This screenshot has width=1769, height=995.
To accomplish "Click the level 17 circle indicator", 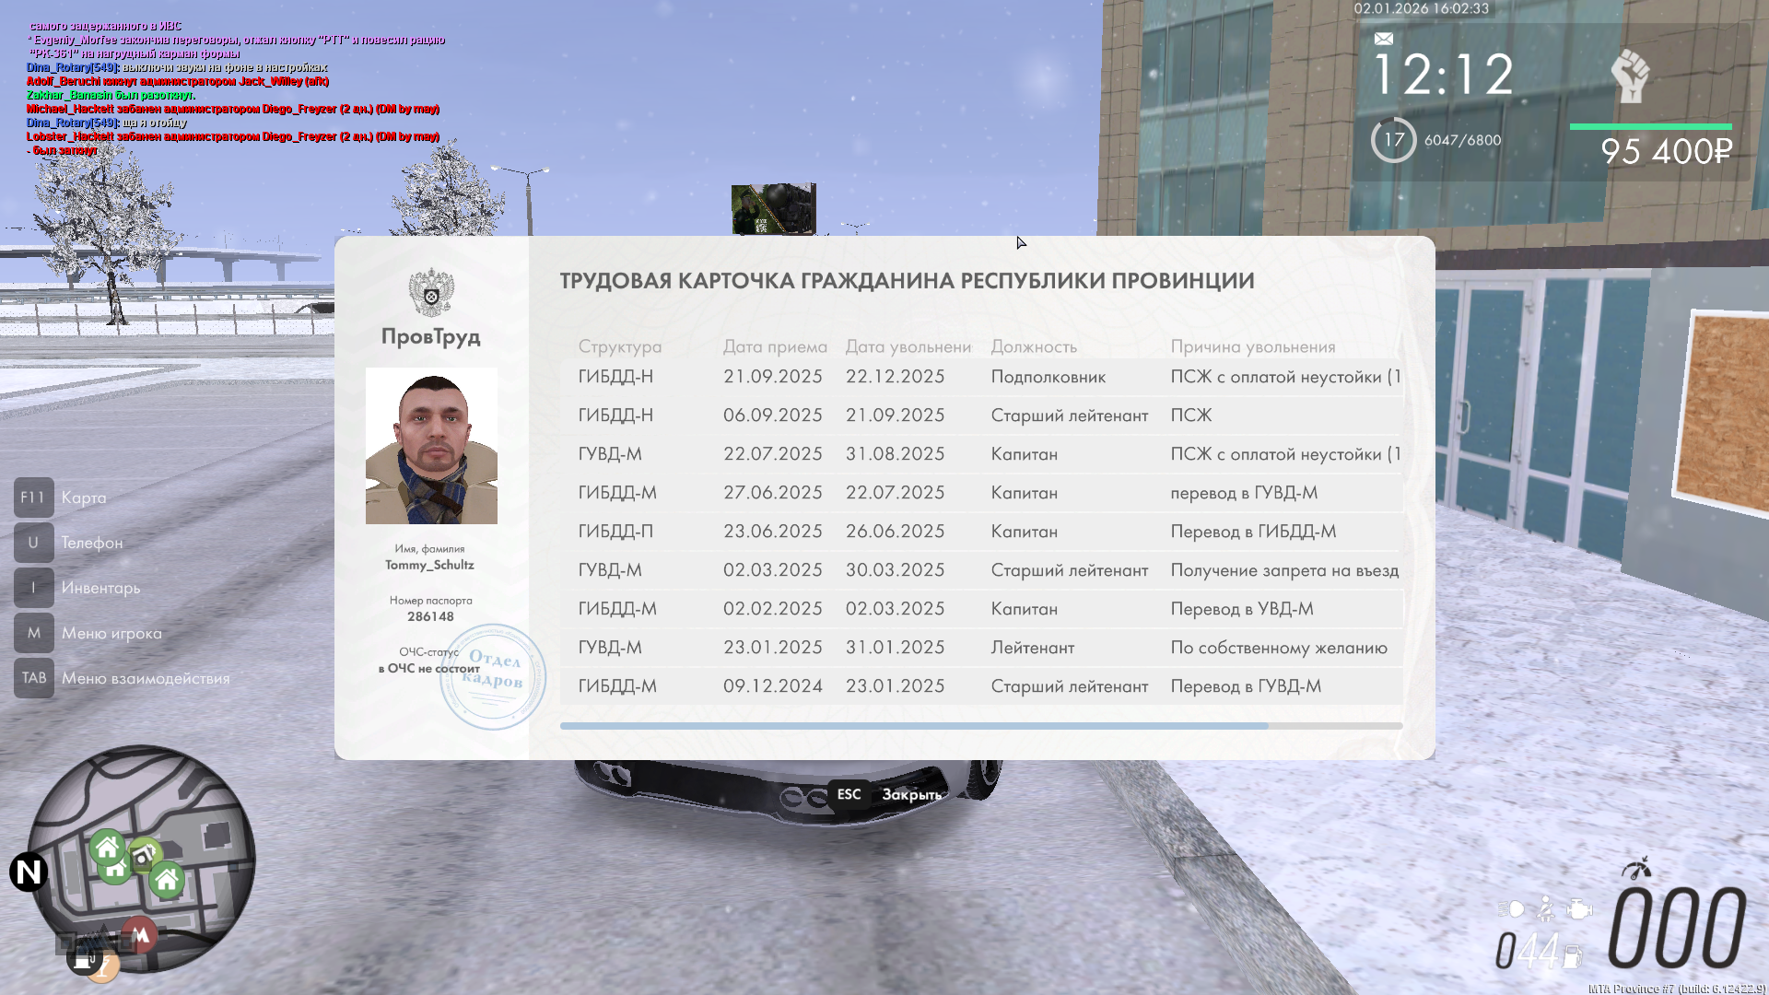I will click(1393, 140).
